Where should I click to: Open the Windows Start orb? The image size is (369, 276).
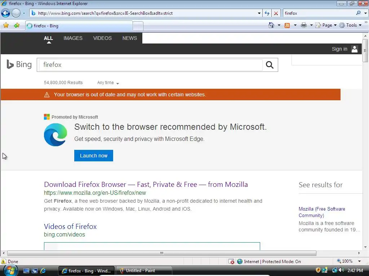10,271
